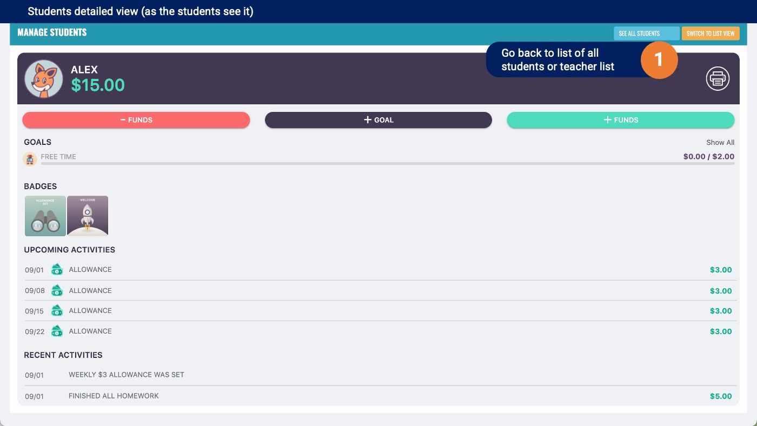
Task: Click the allowance money icon for 09/01
Action: click(57, 270)
